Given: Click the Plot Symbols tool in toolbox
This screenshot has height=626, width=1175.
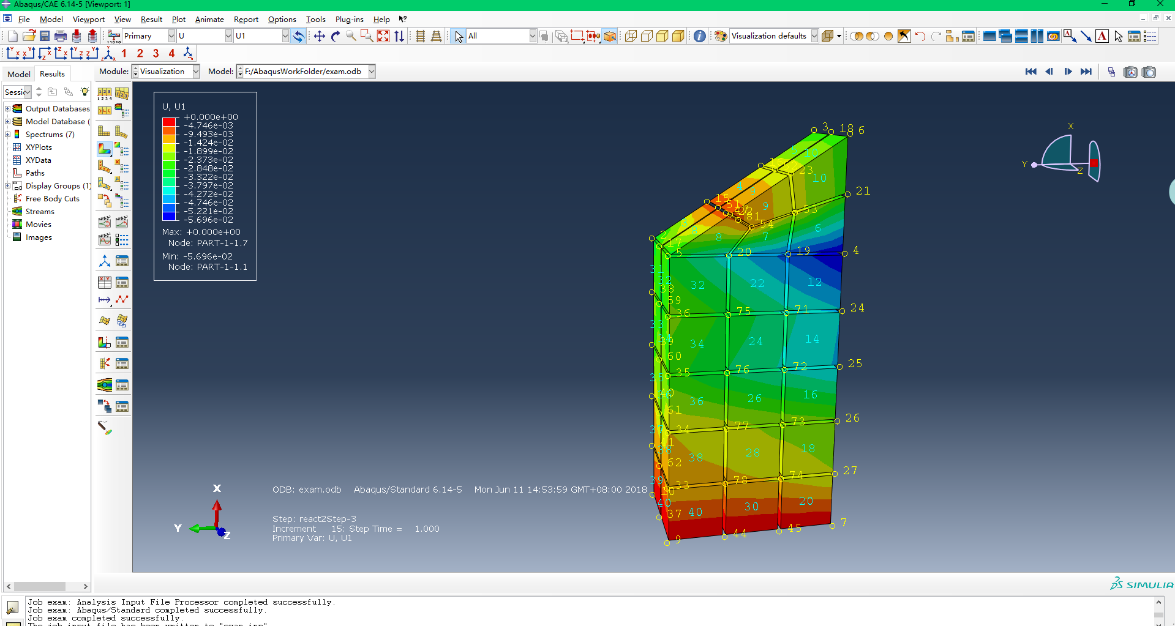Looking at the screenshot, I should 105,166.
